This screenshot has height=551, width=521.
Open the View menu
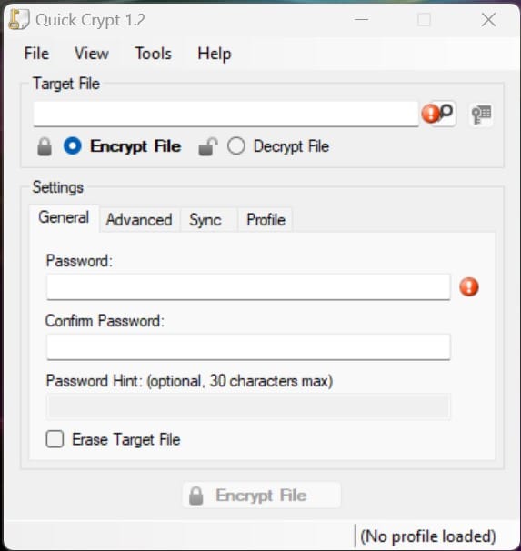[92, 54]
